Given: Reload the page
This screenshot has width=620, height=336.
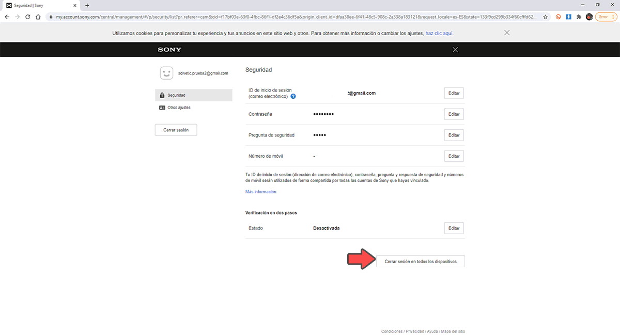Looking at the screenshot, I should 27,17.
